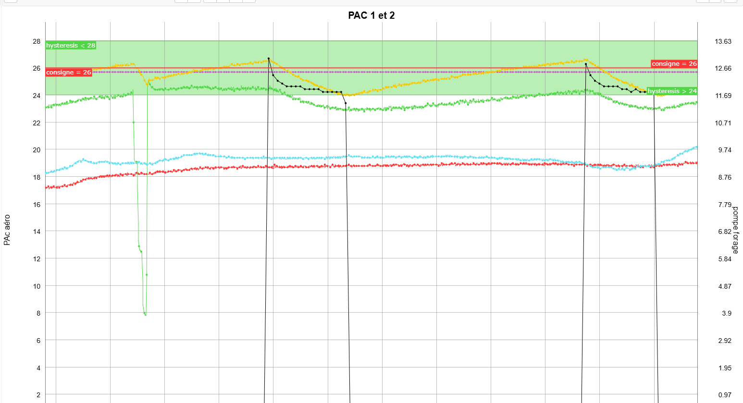Screen dimensions: 743x403
Task: Click right axis value 8.76
Action: [725, 177]
